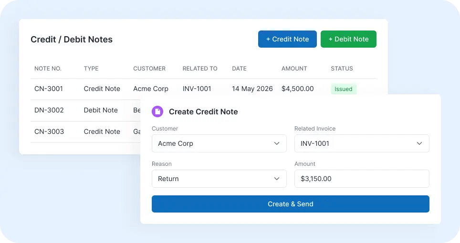The height and width of the screenshot is (243, 460).
Task: Click the Related Invoice chevron arrow
Action: coord(419,143)
